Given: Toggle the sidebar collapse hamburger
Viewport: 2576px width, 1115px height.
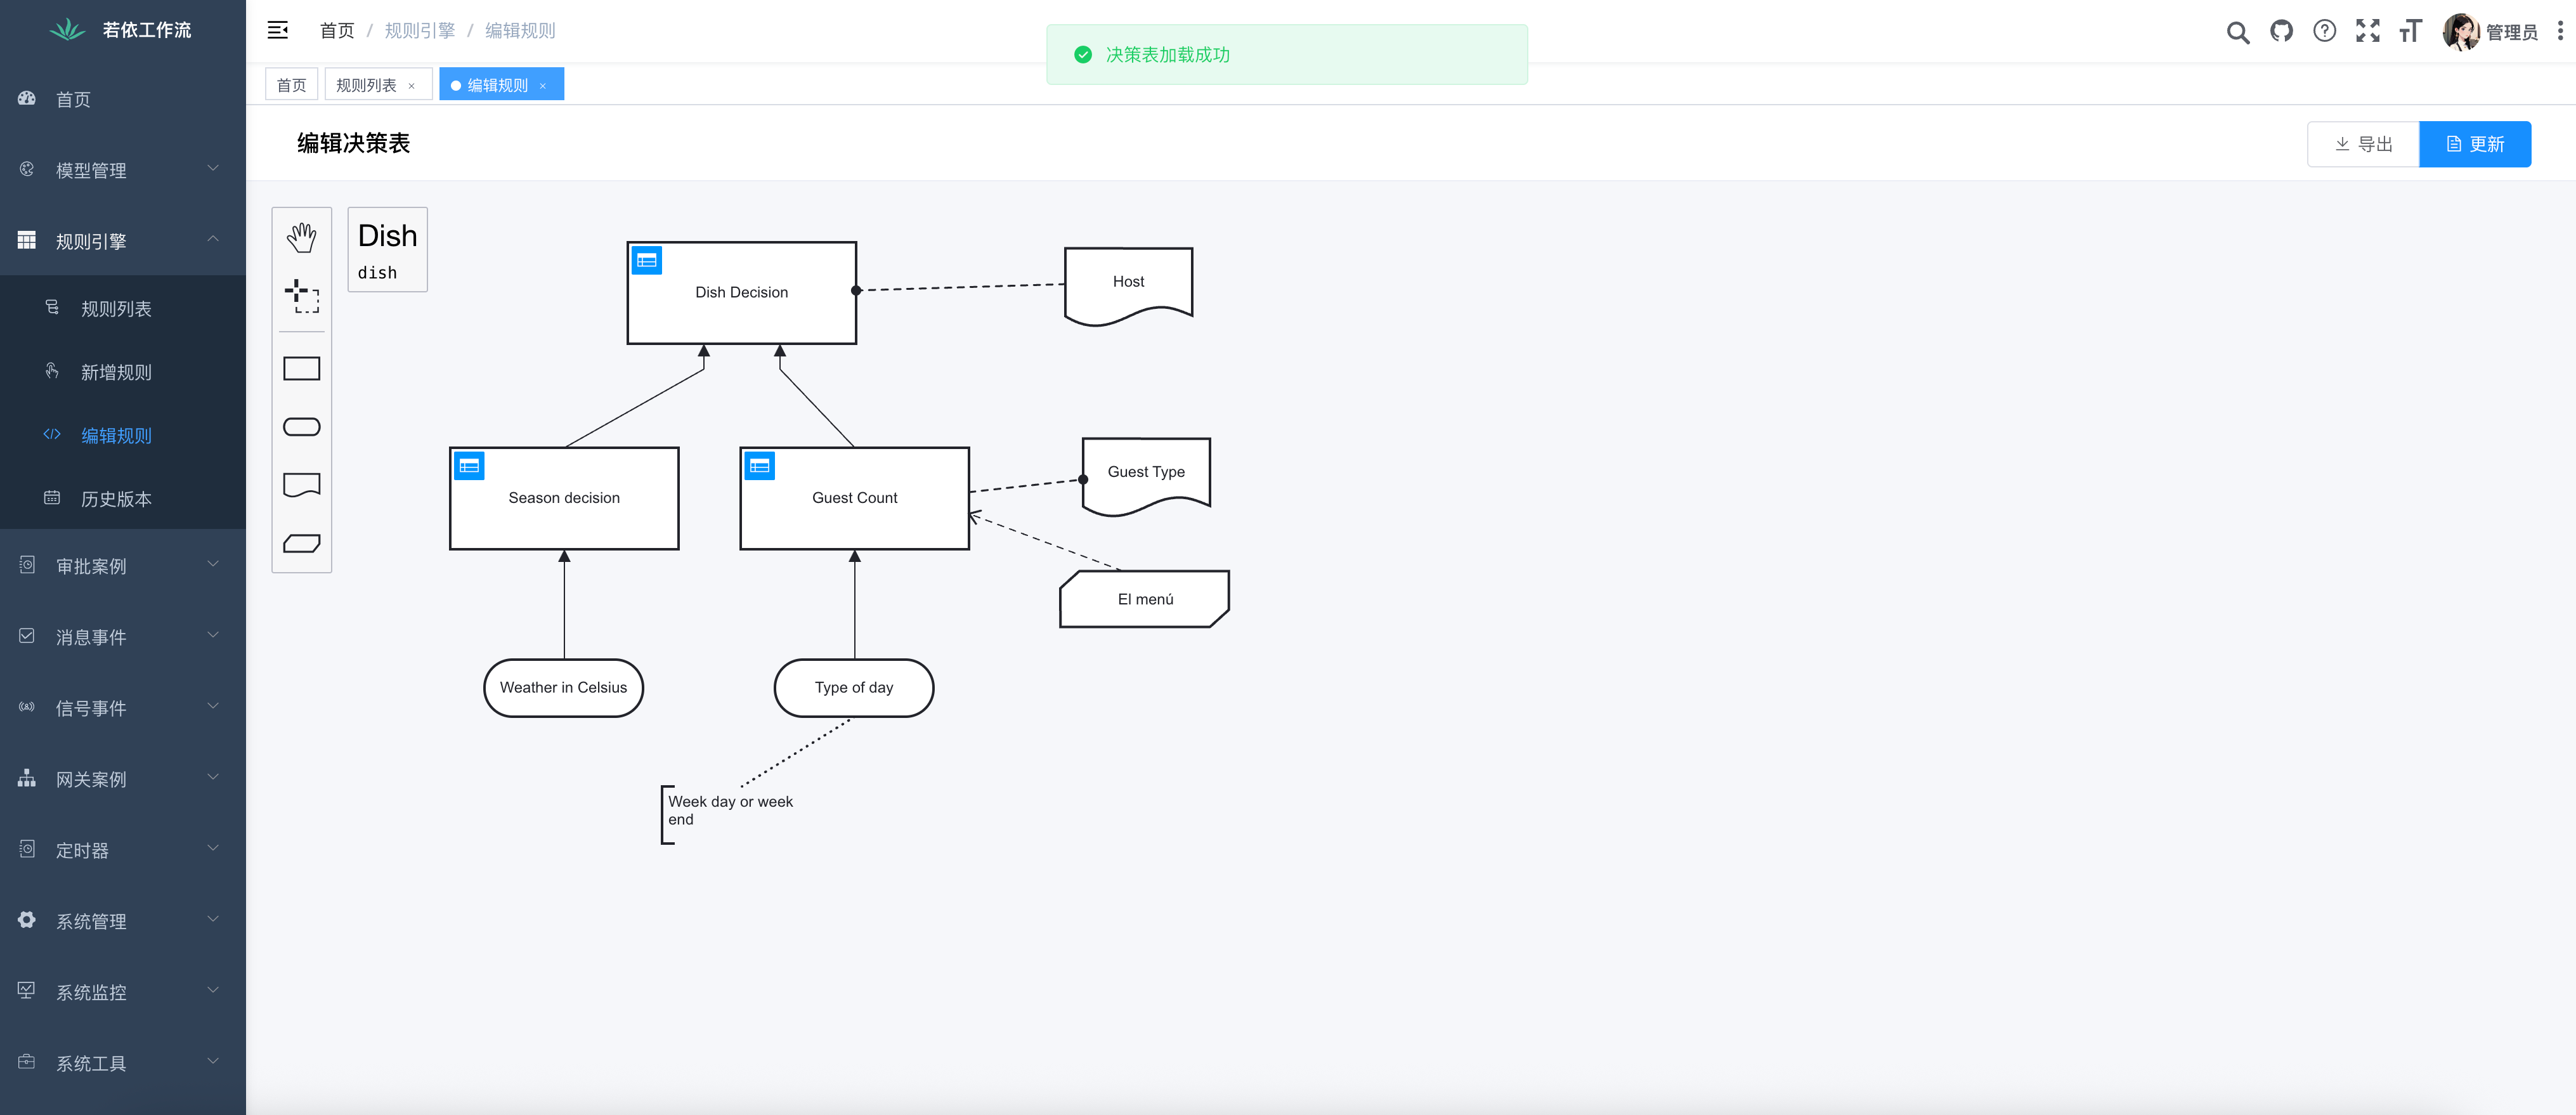Looking at the screenshot, I should [x=278, y=31].
